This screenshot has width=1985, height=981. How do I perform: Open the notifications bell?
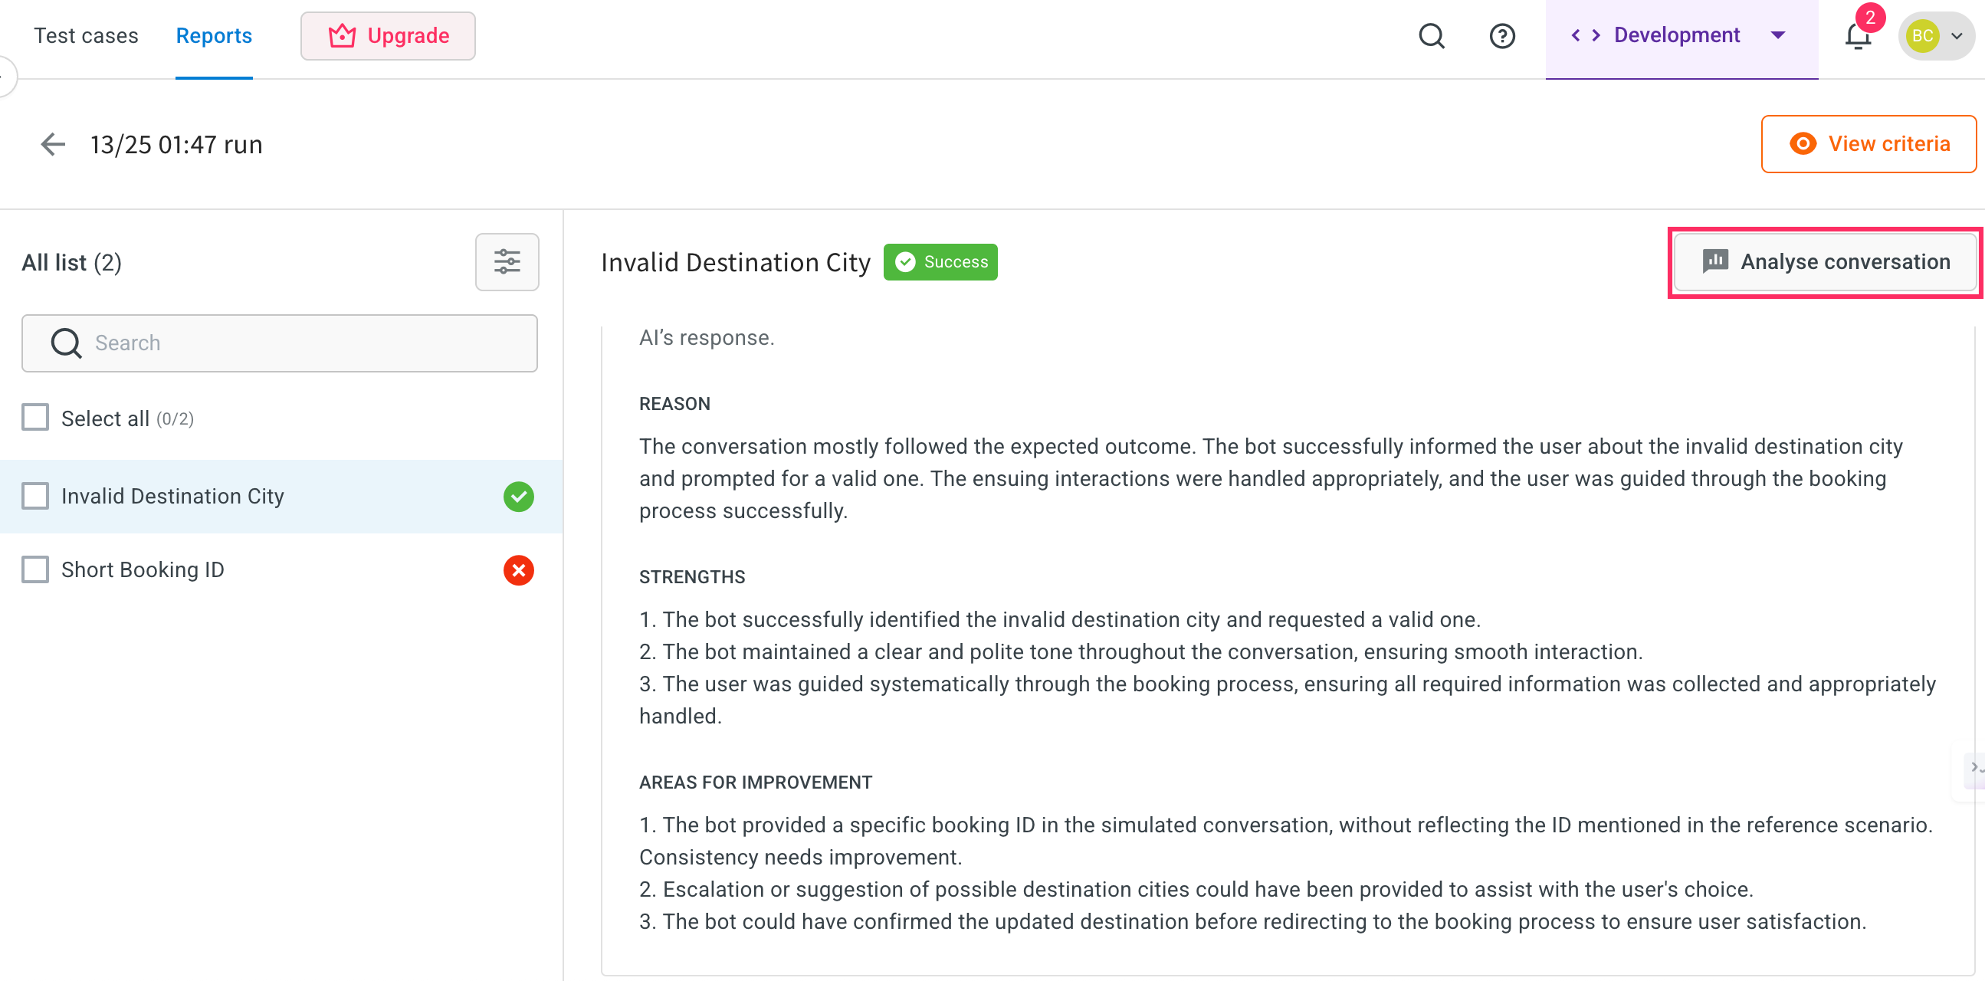click(1857, 35)
